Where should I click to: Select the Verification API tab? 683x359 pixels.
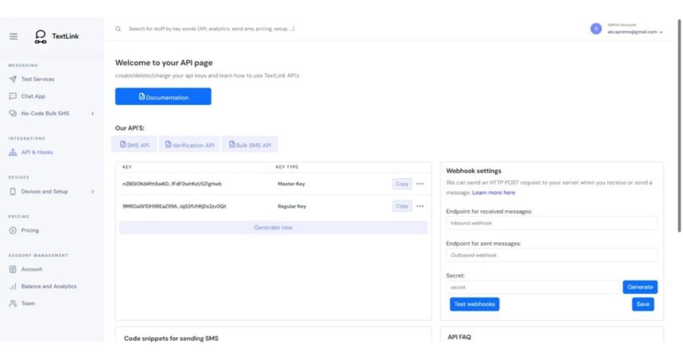pyautogui.click(x=189, y=145)
